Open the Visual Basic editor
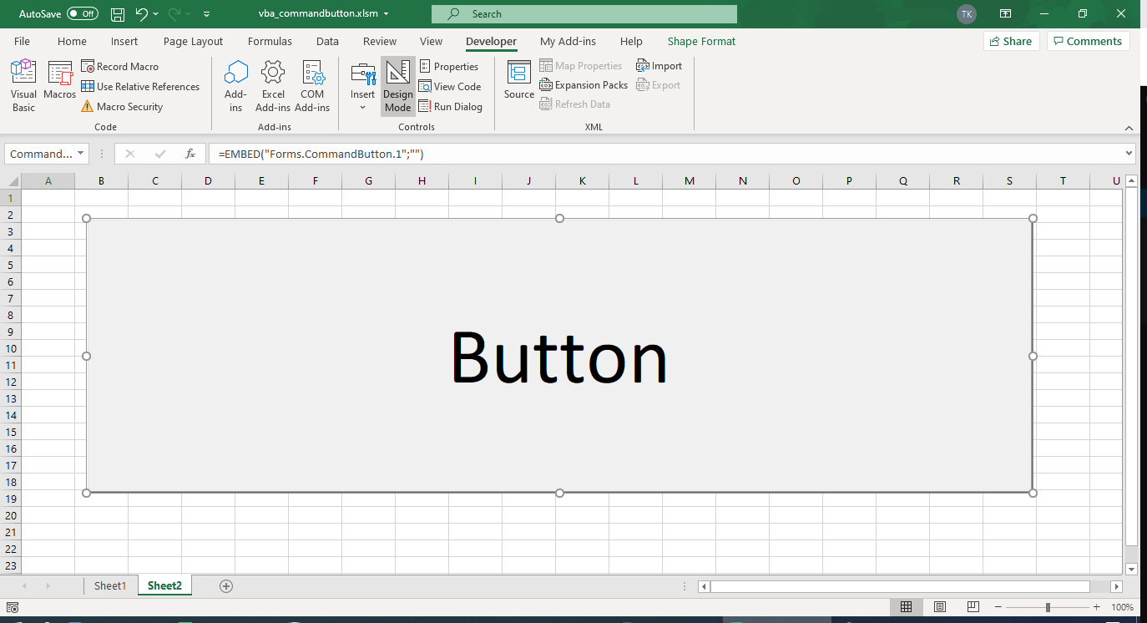Image resolution: width=1147 pixels, height=623 pixels. click(23, 84)
